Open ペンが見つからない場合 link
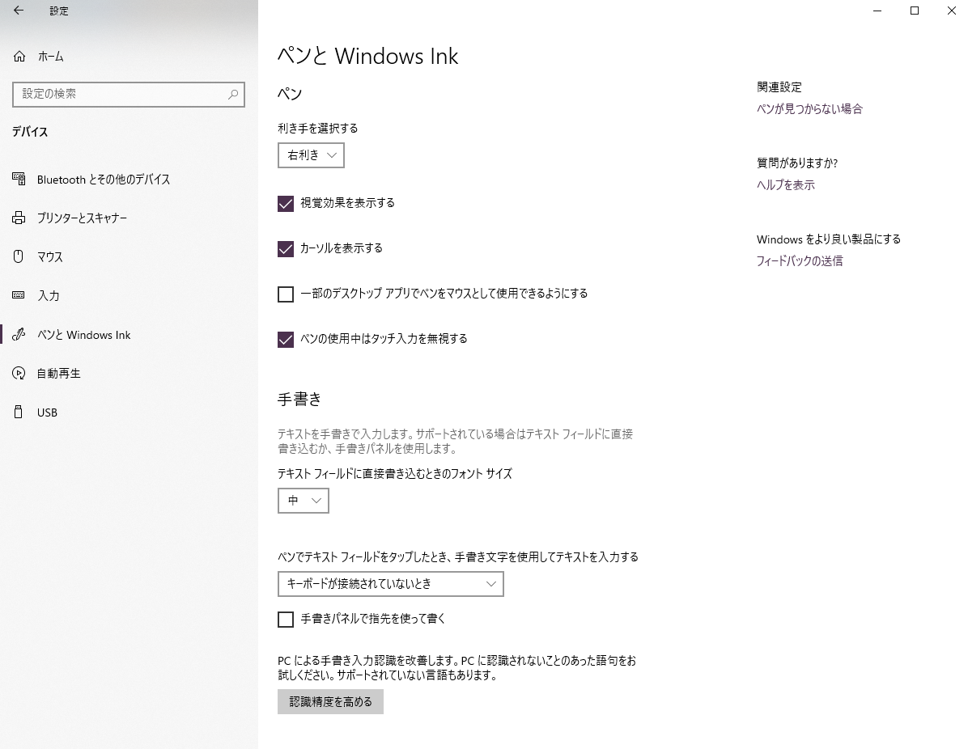The image size is (968, 749). click(809, 109)
